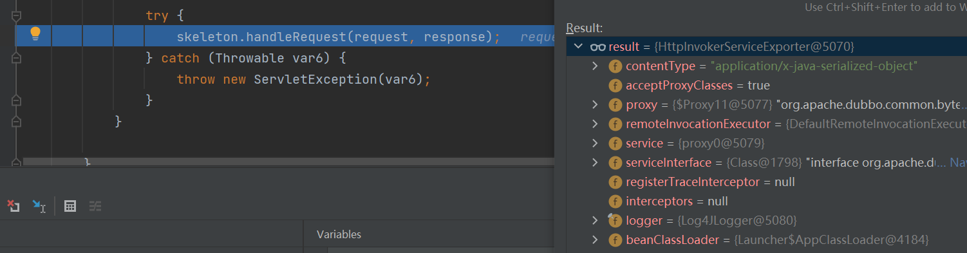Collapse the result node in the tree
The width and height of the screenshot is (967, 253).
click(x=576, y=47)
